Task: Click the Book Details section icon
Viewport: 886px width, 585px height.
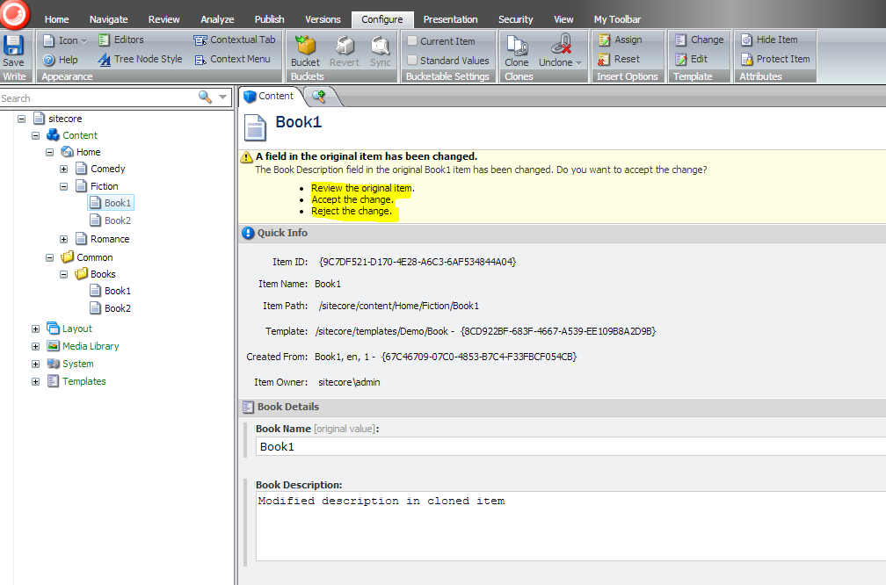Action: tap(248, 407)
